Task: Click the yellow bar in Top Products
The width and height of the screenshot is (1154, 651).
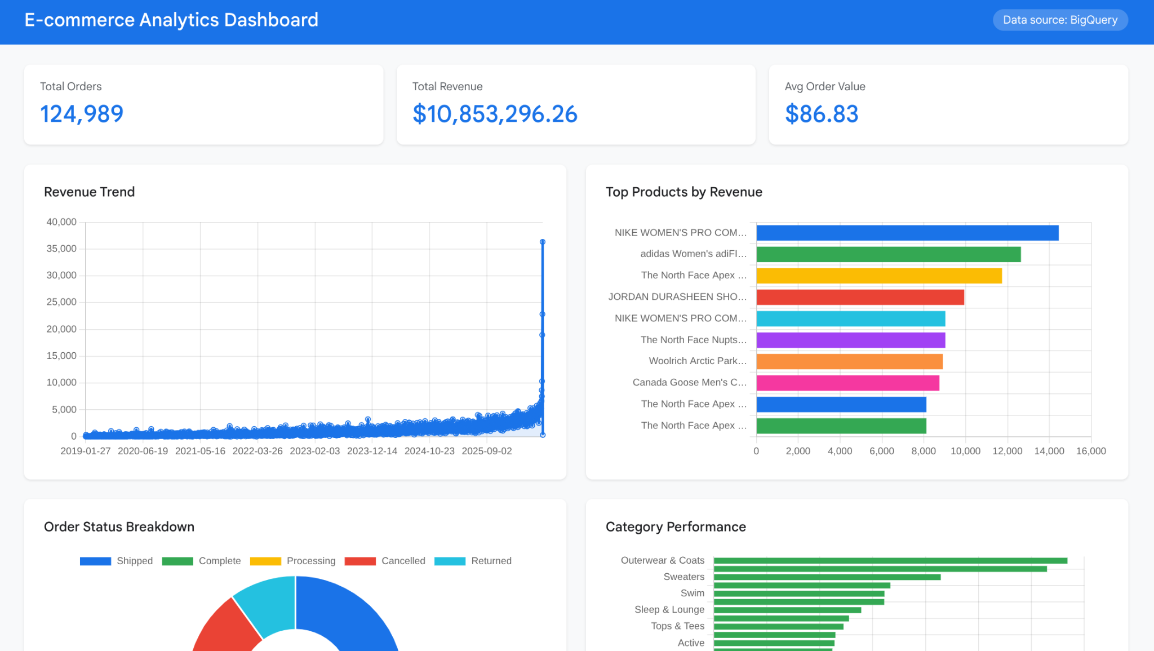Action: click(879, 276)
